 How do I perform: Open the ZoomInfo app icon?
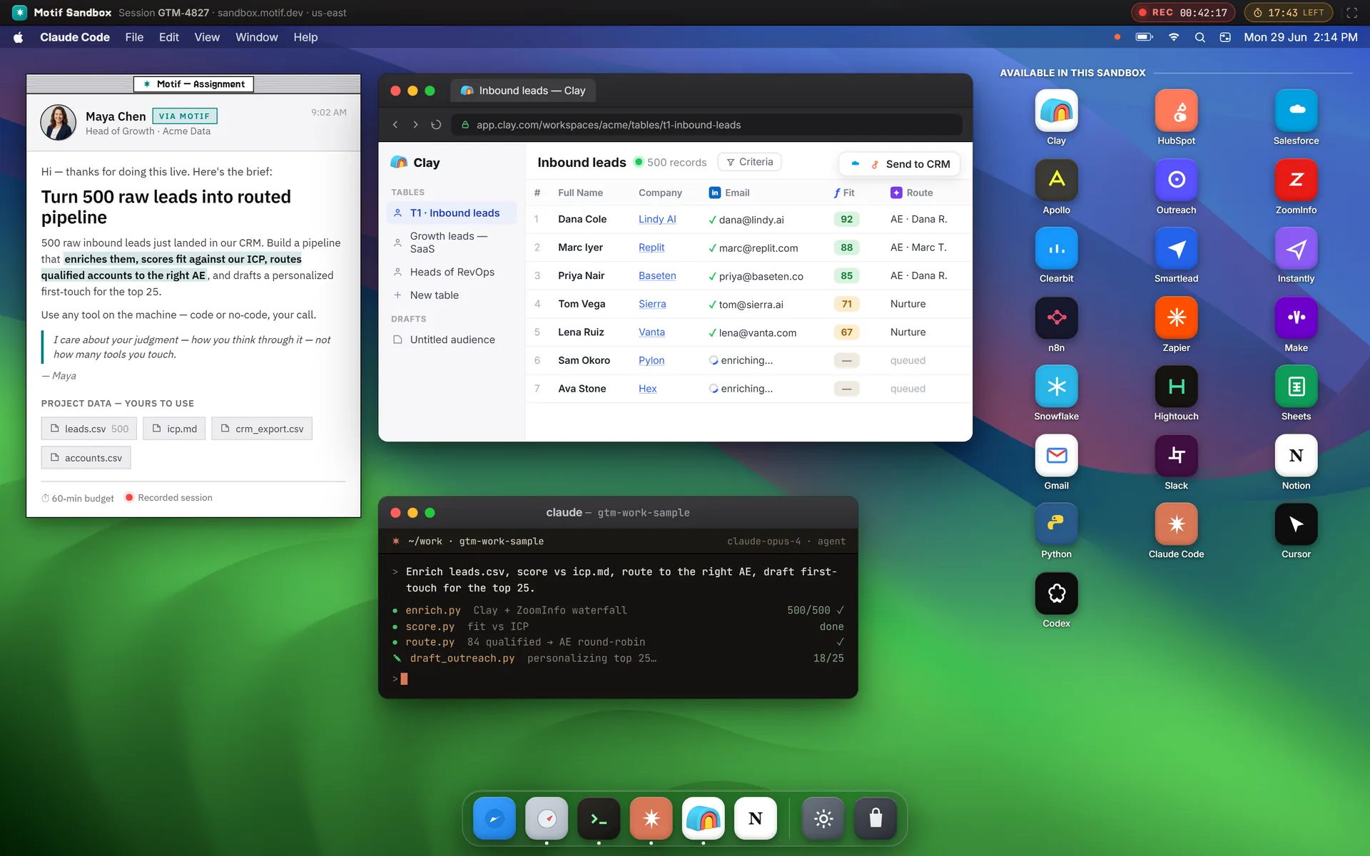pyautogui.click(x=1296, y=180)
